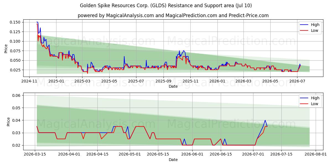Click the 2026-06-01 date label

[x=192, y=154]
